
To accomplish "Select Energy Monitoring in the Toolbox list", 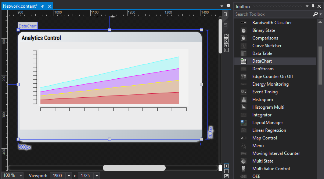I will click(x=270, y=84).
